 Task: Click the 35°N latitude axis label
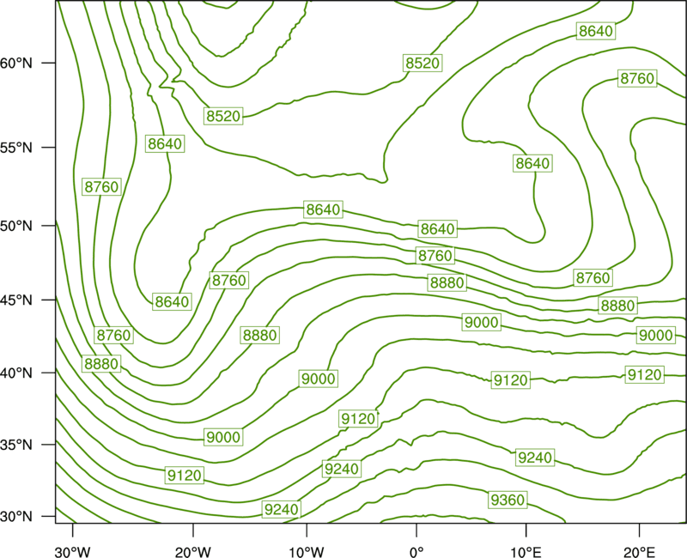tap(16, 445)
